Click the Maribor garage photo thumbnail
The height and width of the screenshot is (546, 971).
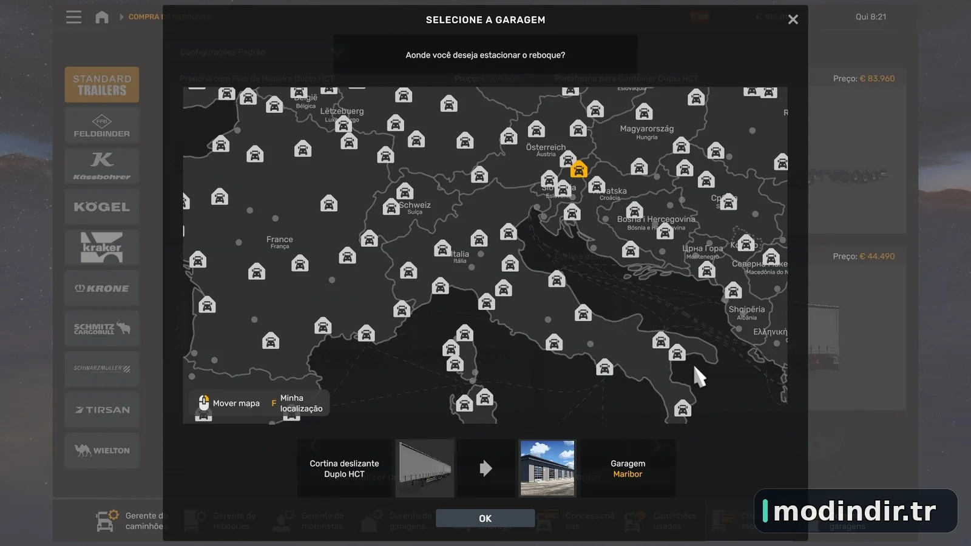(x=547, y=468)
